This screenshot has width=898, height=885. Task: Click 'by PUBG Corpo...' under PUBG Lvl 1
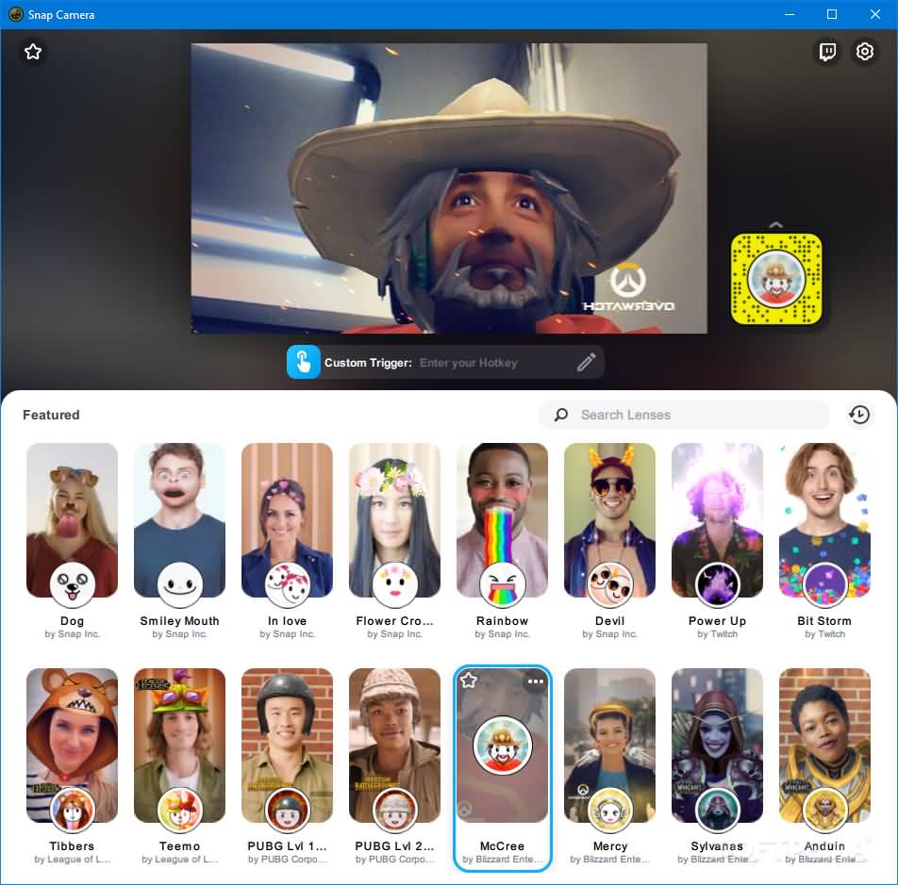click(287, 860)
